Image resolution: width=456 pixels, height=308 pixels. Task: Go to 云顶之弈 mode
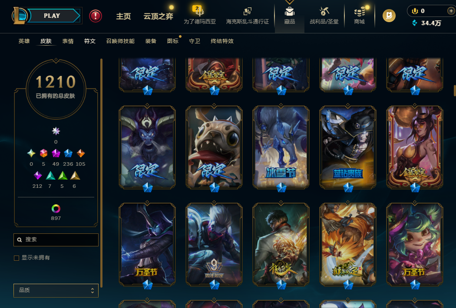click(x=158, y=16)
